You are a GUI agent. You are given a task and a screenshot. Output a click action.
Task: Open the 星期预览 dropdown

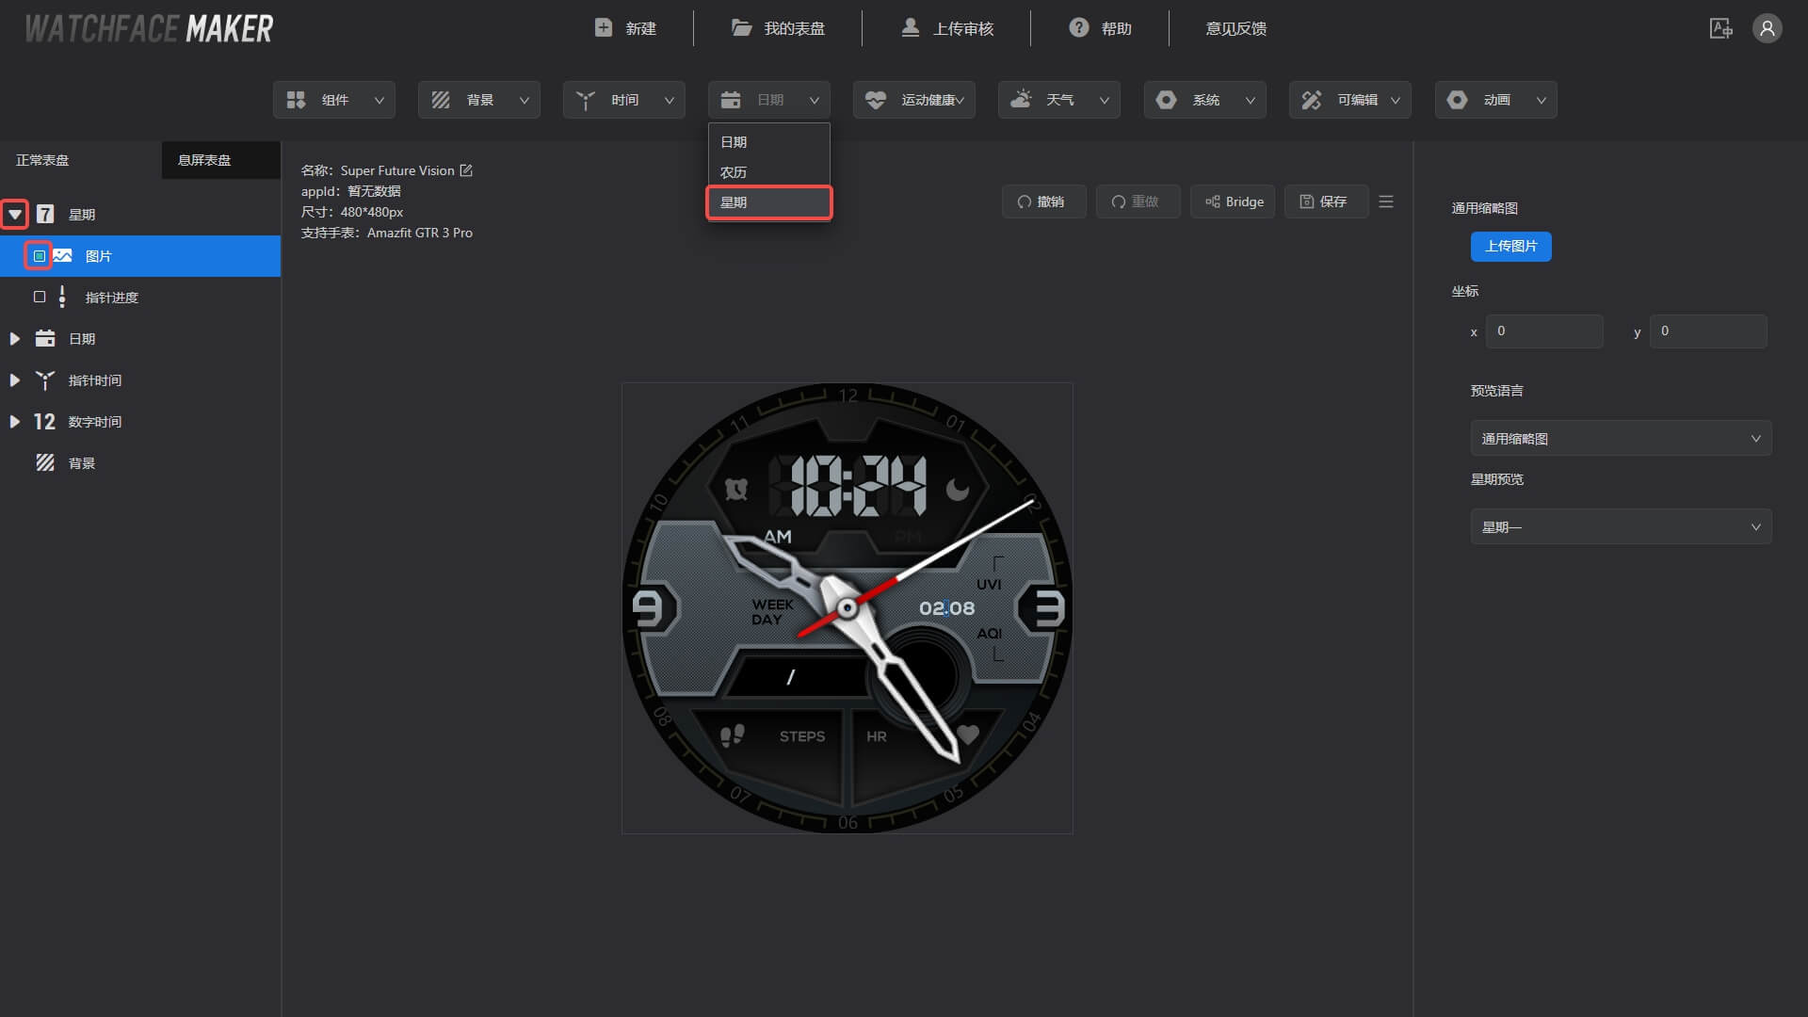point(1621,527)
